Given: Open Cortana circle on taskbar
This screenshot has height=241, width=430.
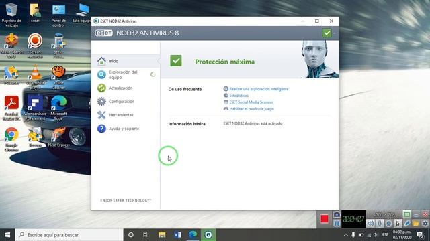Looking at the screenshot, I should coord(131,235).
